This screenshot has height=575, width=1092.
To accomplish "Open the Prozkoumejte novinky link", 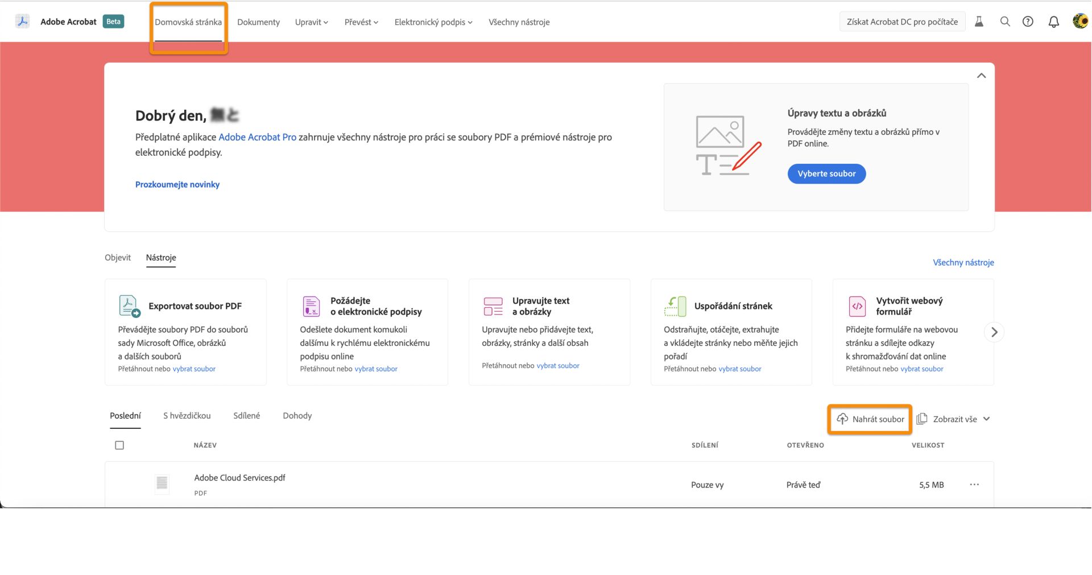I will [x=177, y=184].
